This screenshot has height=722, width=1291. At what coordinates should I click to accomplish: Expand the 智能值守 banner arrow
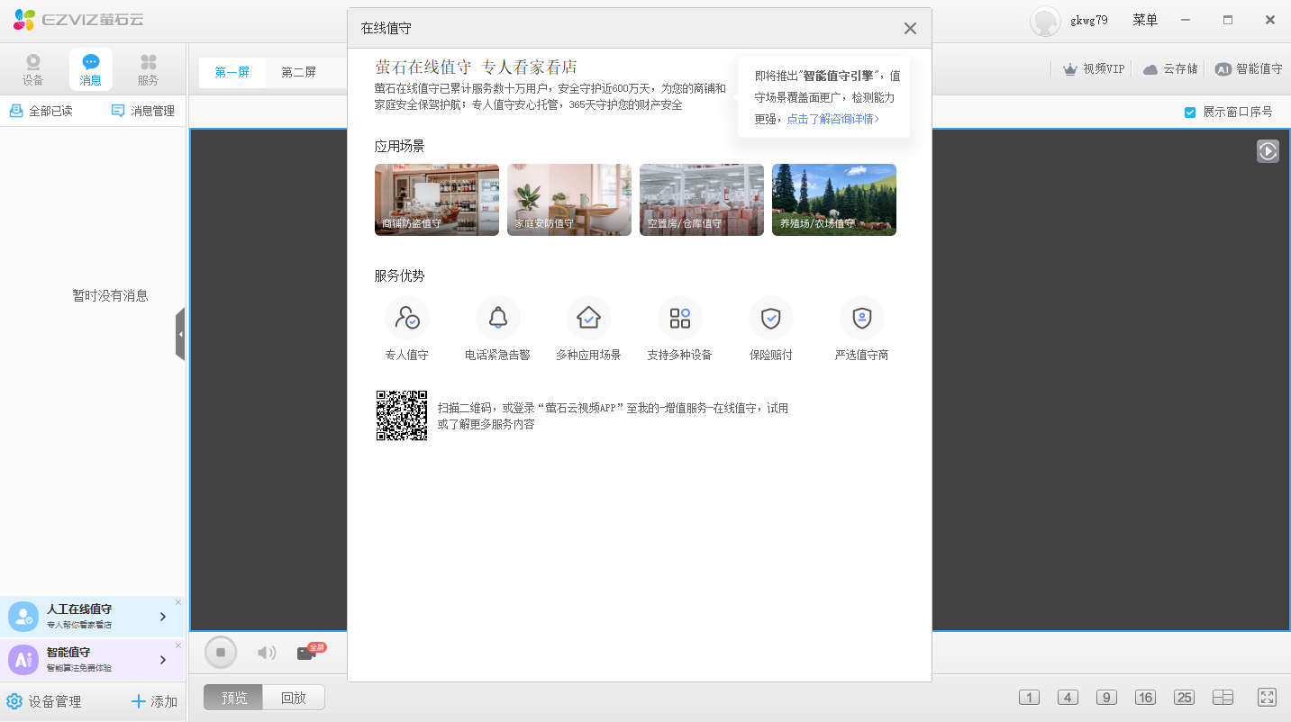(163, 660)
